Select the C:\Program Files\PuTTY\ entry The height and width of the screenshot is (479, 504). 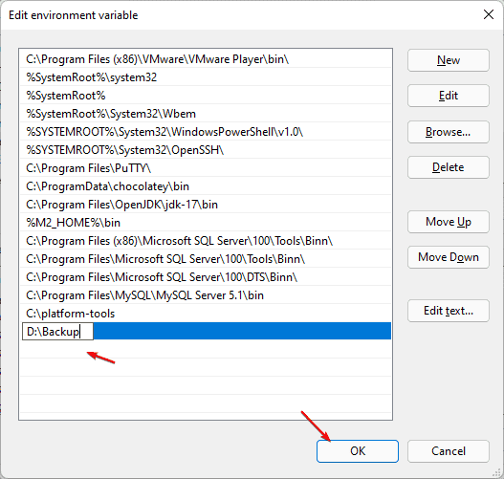click(x=206, y=168)
